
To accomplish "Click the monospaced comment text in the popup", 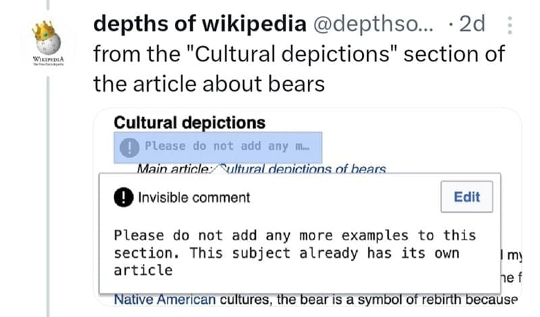I will [x=294, y=253].
